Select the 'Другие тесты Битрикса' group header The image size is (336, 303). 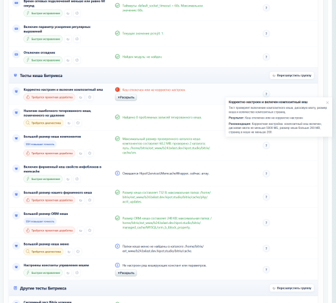pos(43,288)
